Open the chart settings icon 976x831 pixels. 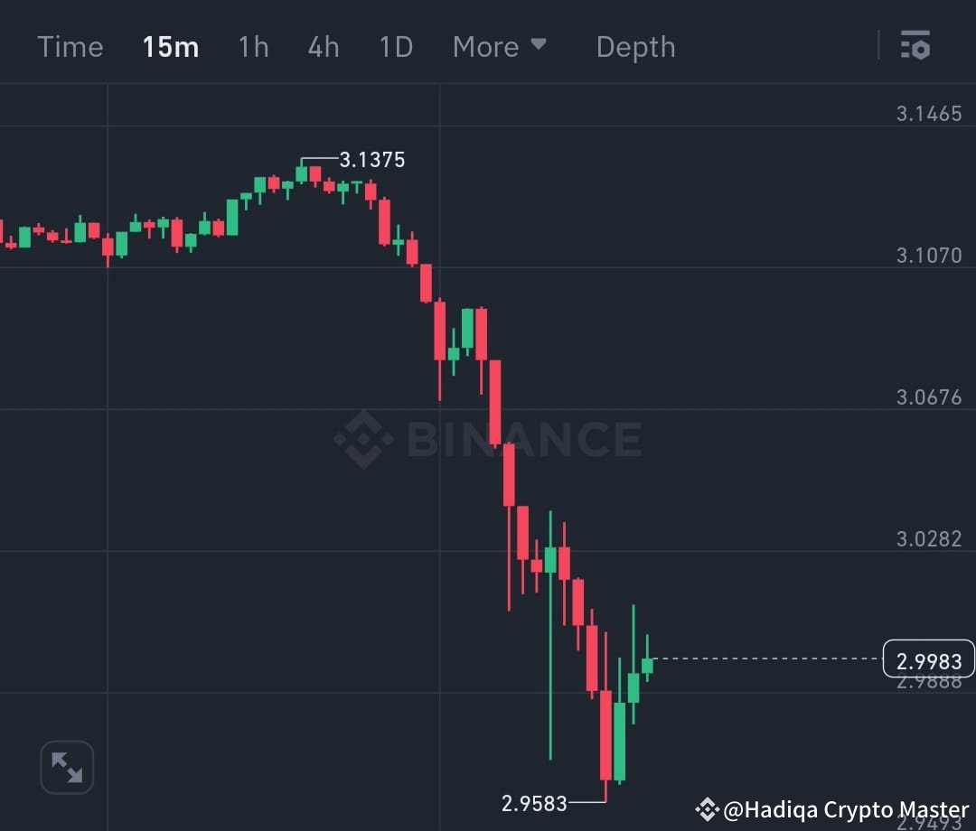(x=915, y=45)
